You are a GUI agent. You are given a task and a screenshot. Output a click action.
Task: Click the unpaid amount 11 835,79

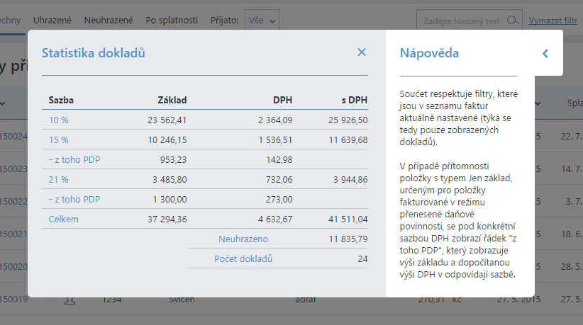pos(348,239)
